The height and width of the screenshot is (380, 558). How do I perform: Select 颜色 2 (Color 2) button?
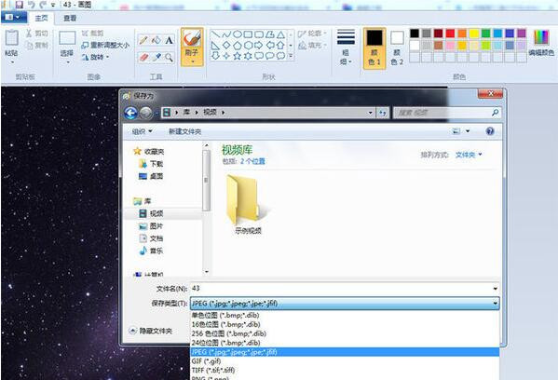397,48
